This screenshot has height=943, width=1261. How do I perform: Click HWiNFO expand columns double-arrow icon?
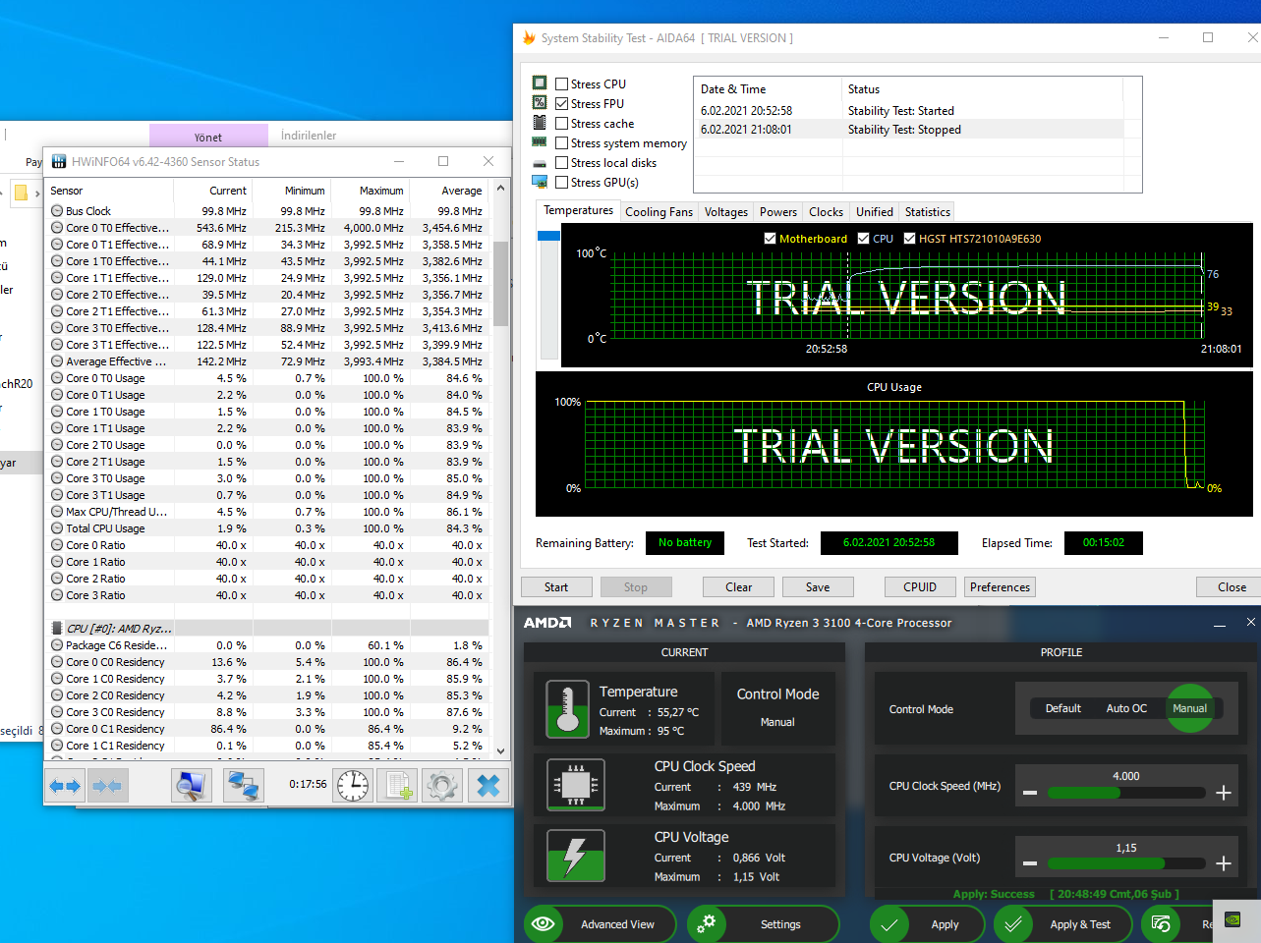point(65,785)
